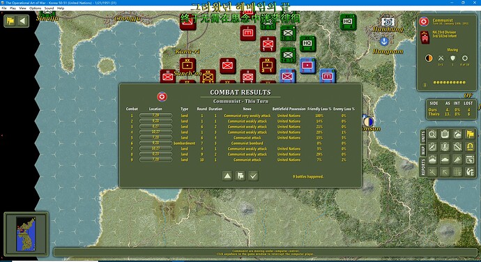481x262 pixels.
Task: Switch to the MAP tab
Action: coord(423,151)
